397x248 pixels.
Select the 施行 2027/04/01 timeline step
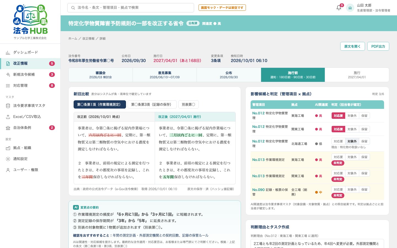[x=357, y=75]
